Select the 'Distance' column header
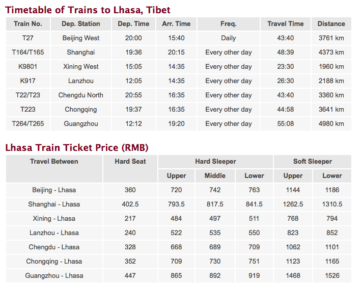Screen dimensions: 362x284 pyautogui.click(x=331, y=24)
